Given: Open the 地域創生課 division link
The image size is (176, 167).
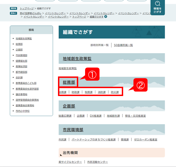Looking at the screenshot, I should click(113, 116).
